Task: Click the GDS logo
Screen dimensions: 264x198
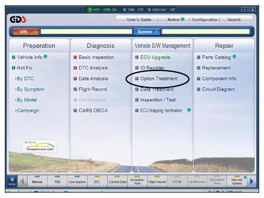Action: point(18,20)
